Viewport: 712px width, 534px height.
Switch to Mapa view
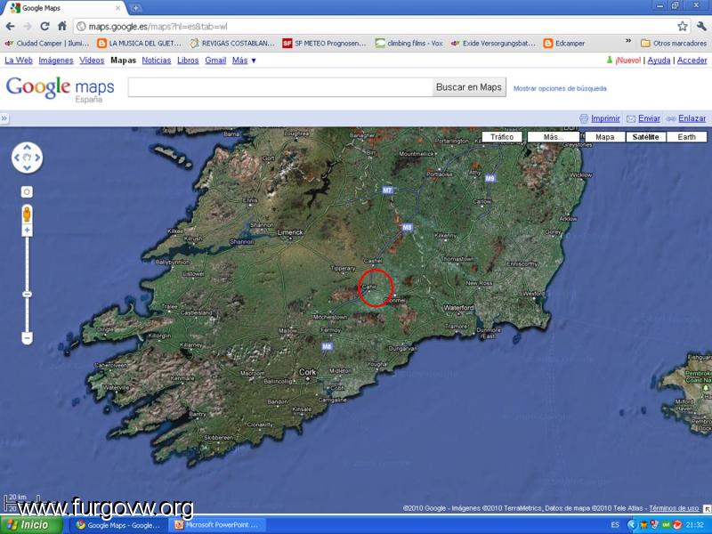pyautogui.click(x=605, y=137)
